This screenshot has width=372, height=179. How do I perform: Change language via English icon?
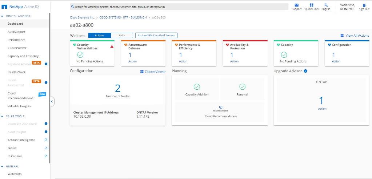tap(326, 5)
